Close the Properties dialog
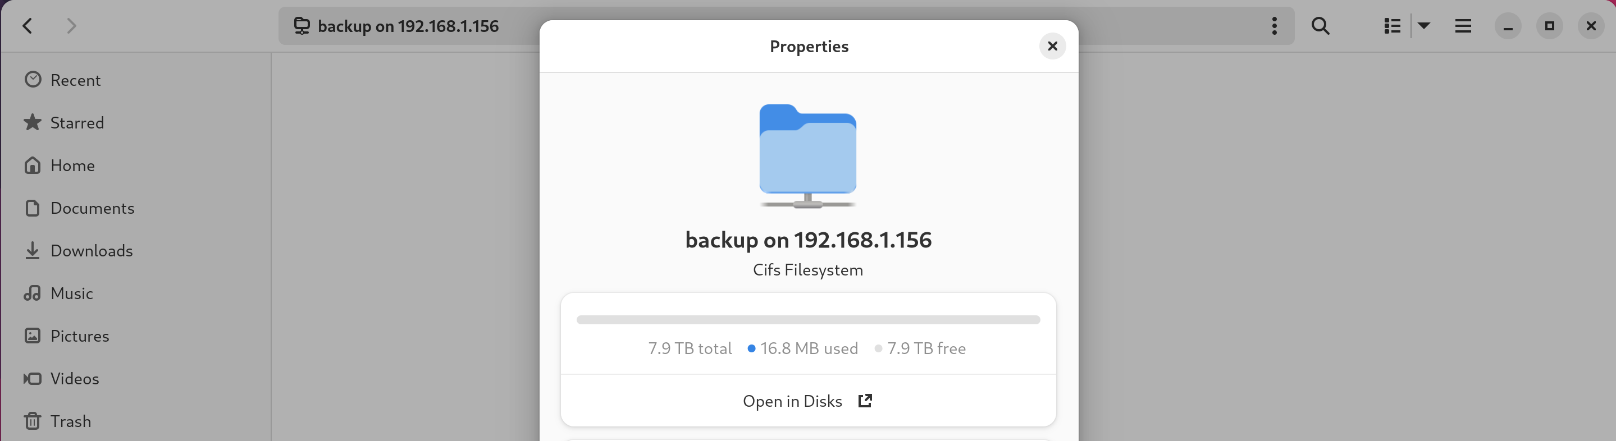1616x441 pixels. click(1052, 47)
